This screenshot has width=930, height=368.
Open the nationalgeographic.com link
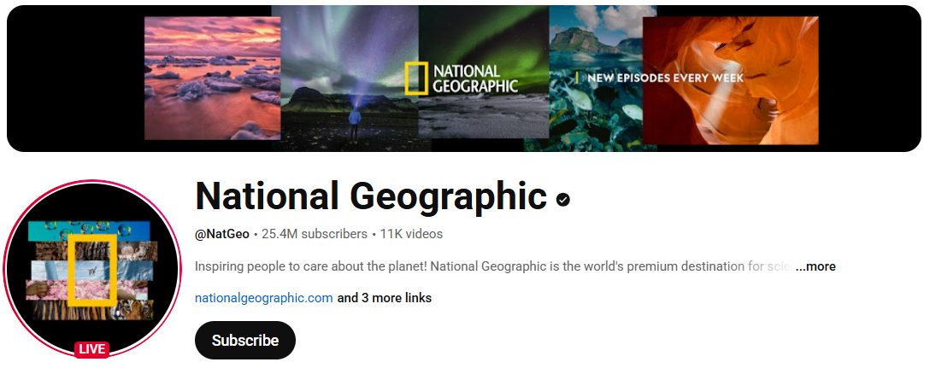point(263,297)
